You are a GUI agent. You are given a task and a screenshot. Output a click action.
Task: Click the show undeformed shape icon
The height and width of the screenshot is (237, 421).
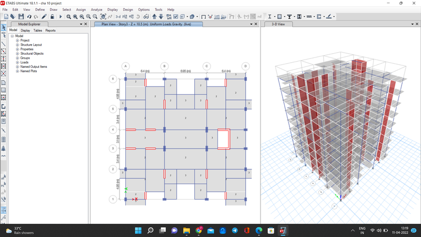point(204,17)
